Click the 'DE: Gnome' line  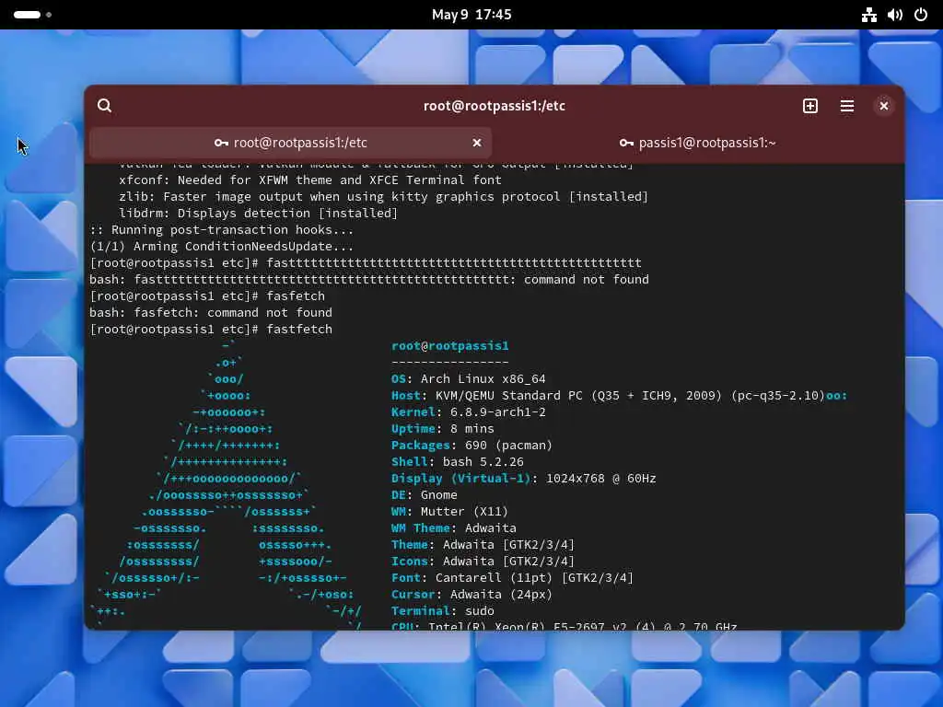pos(424,494)
